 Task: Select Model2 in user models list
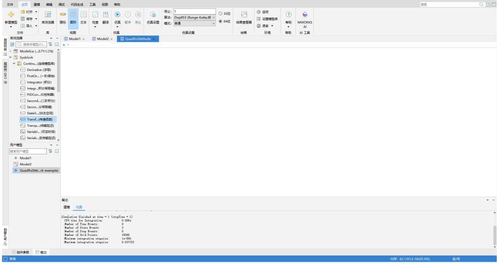click(x=23, y=164)
